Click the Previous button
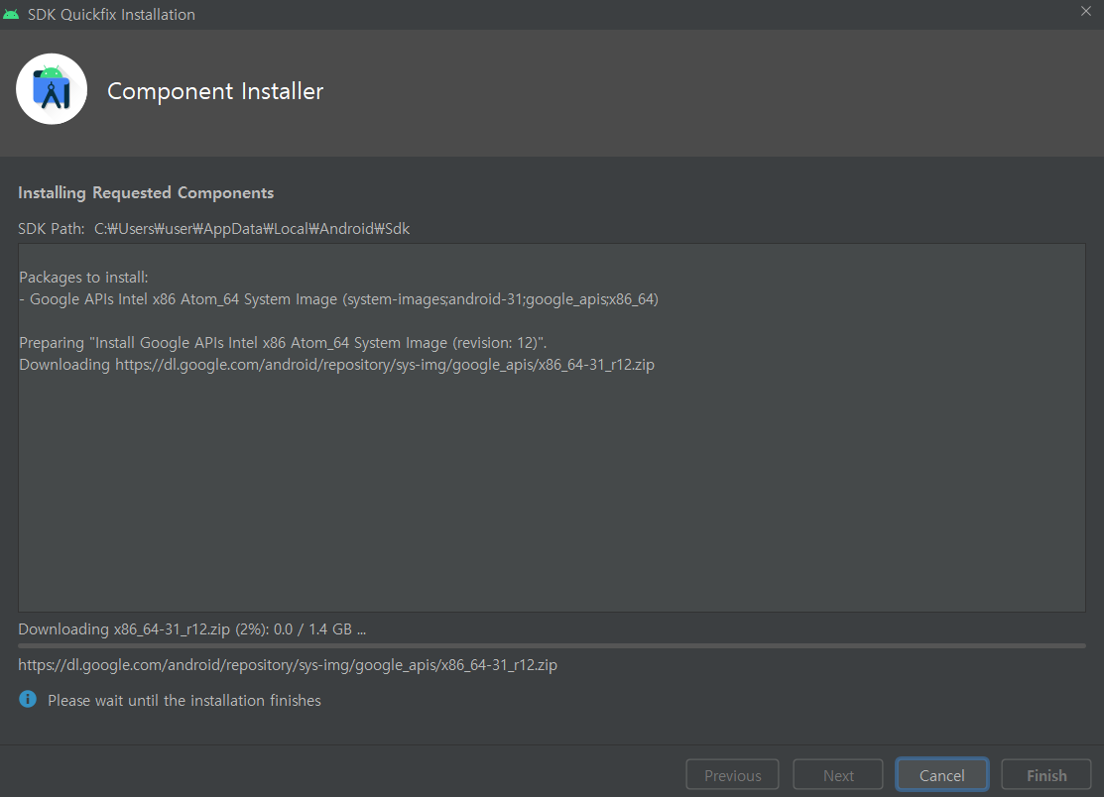 732,775
